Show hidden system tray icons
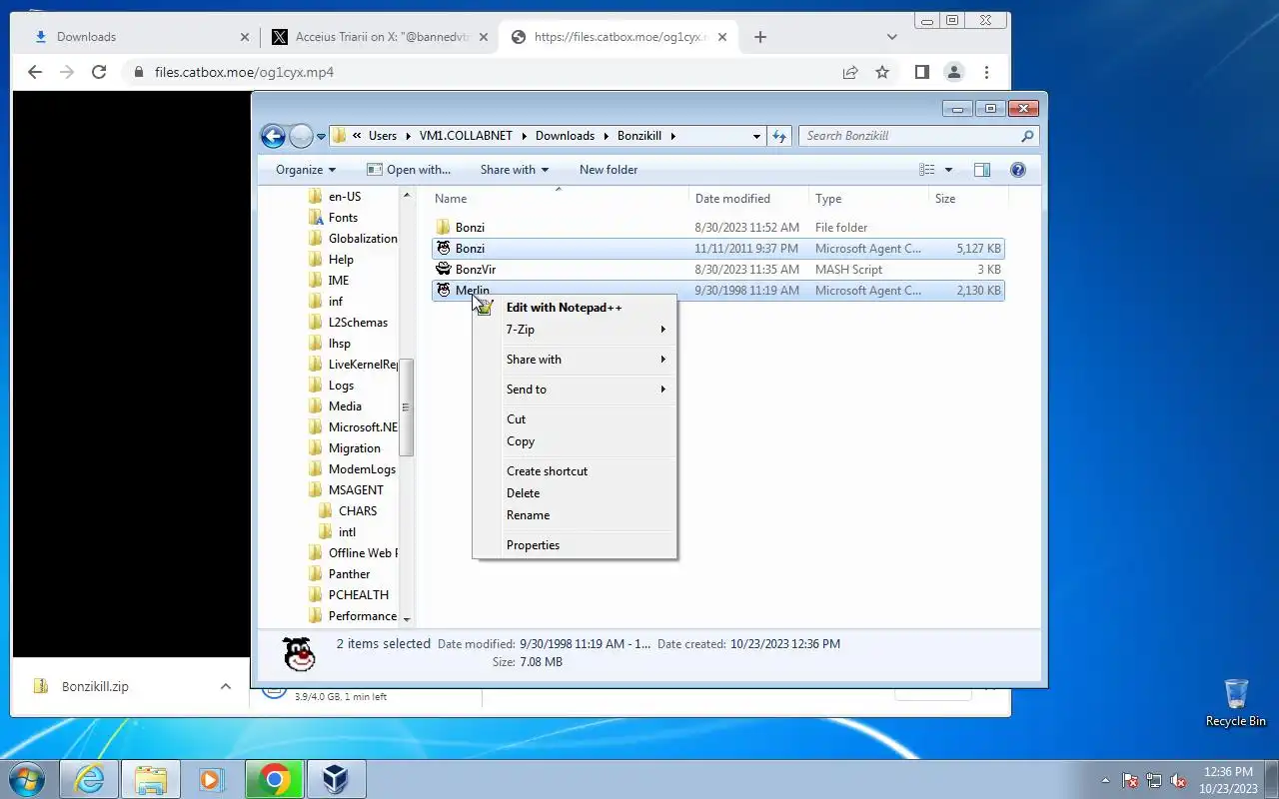The width and height of the screenshot is (1279, 799). [1105, 780]
